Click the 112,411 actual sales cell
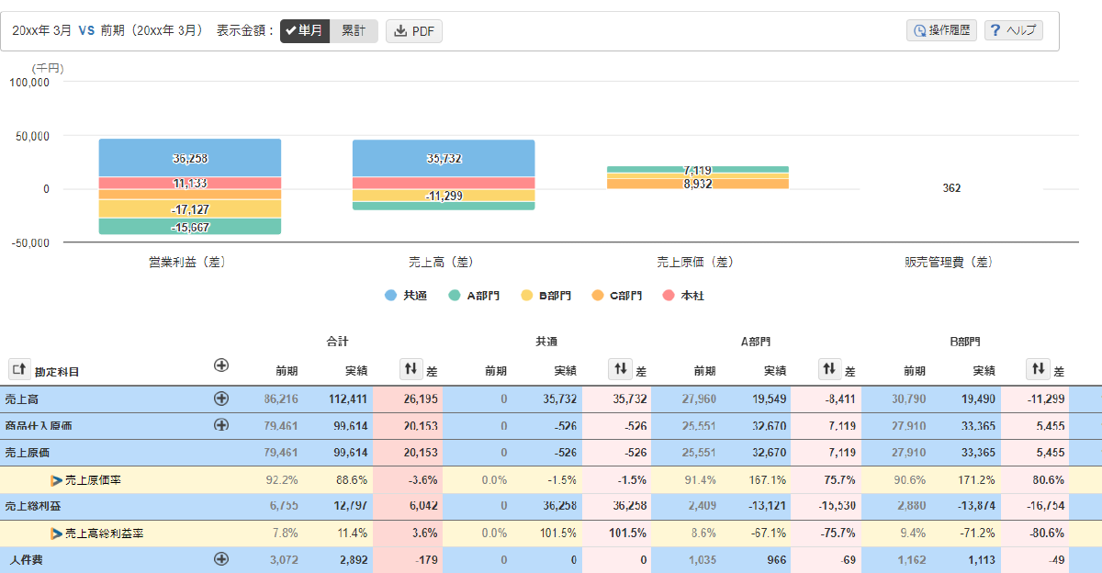Viewport: 1102px width, 573px height. click(348, 399)
